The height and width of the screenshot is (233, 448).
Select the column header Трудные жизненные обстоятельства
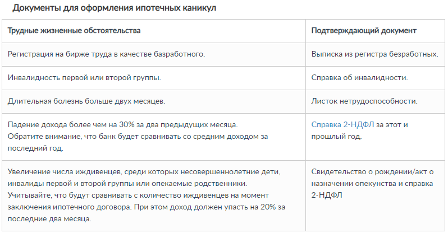[74, 30]
